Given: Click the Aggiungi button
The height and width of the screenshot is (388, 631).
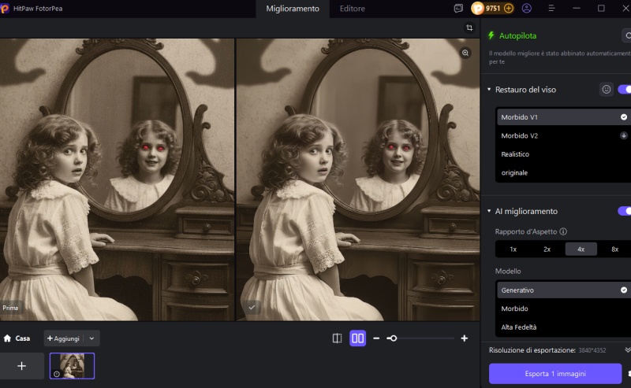Looking at the screenshot, I should (64, 338).
